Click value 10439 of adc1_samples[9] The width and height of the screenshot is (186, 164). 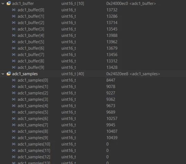click(x=112, y=138)
